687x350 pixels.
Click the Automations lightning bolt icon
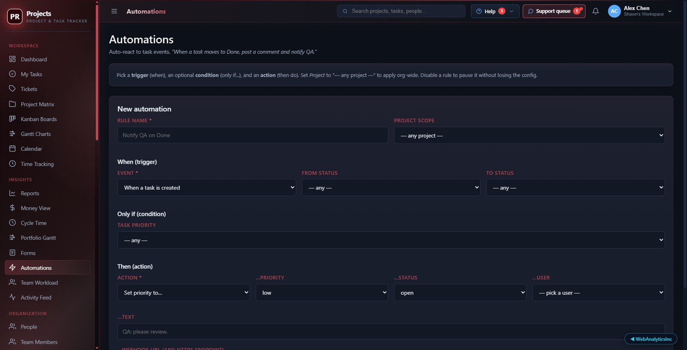[x=12, y=268]
